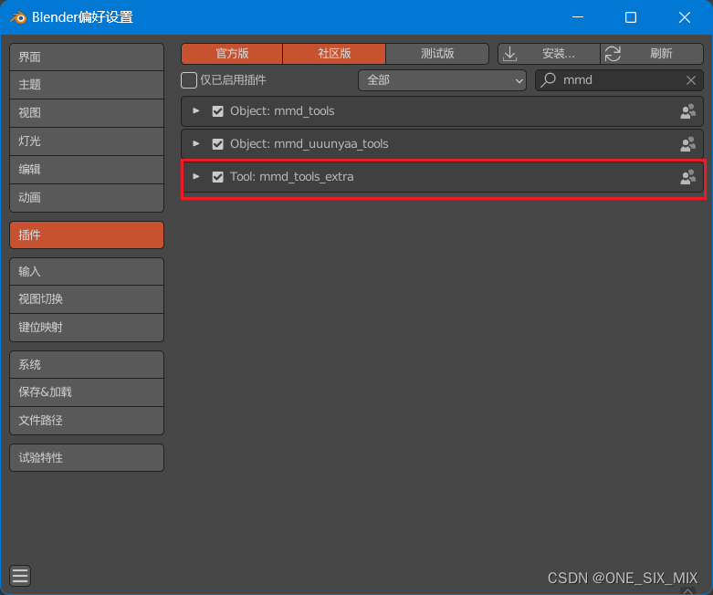Uncheck the mmd_tools_extra add-on
This screenshot has width=713, height=595.
pyautogui.click(x=218, y=177)
